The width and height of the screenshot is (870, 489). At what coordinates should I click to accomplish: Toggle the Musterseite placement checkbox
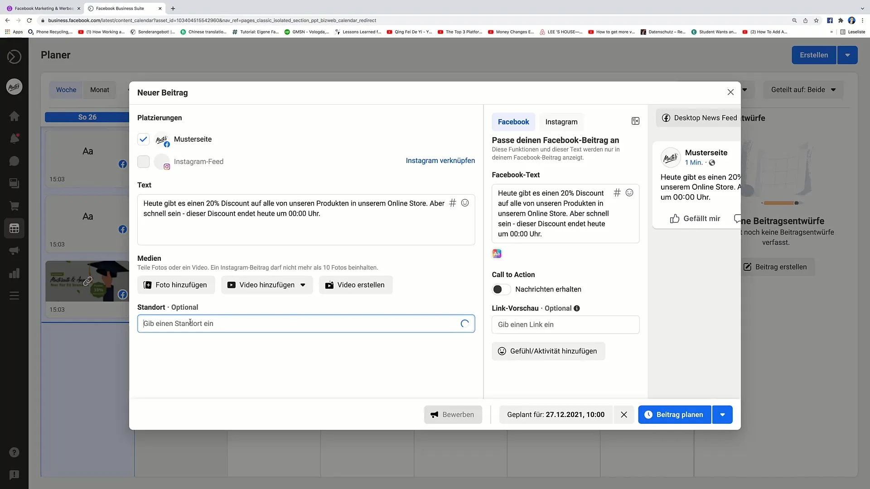pyautogui.click(x=143, y=139)
